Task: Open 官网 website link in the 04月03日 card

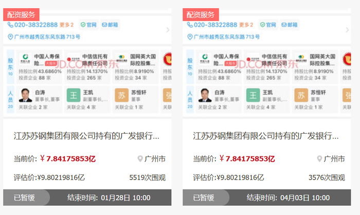Action: [x=268, y=25]
